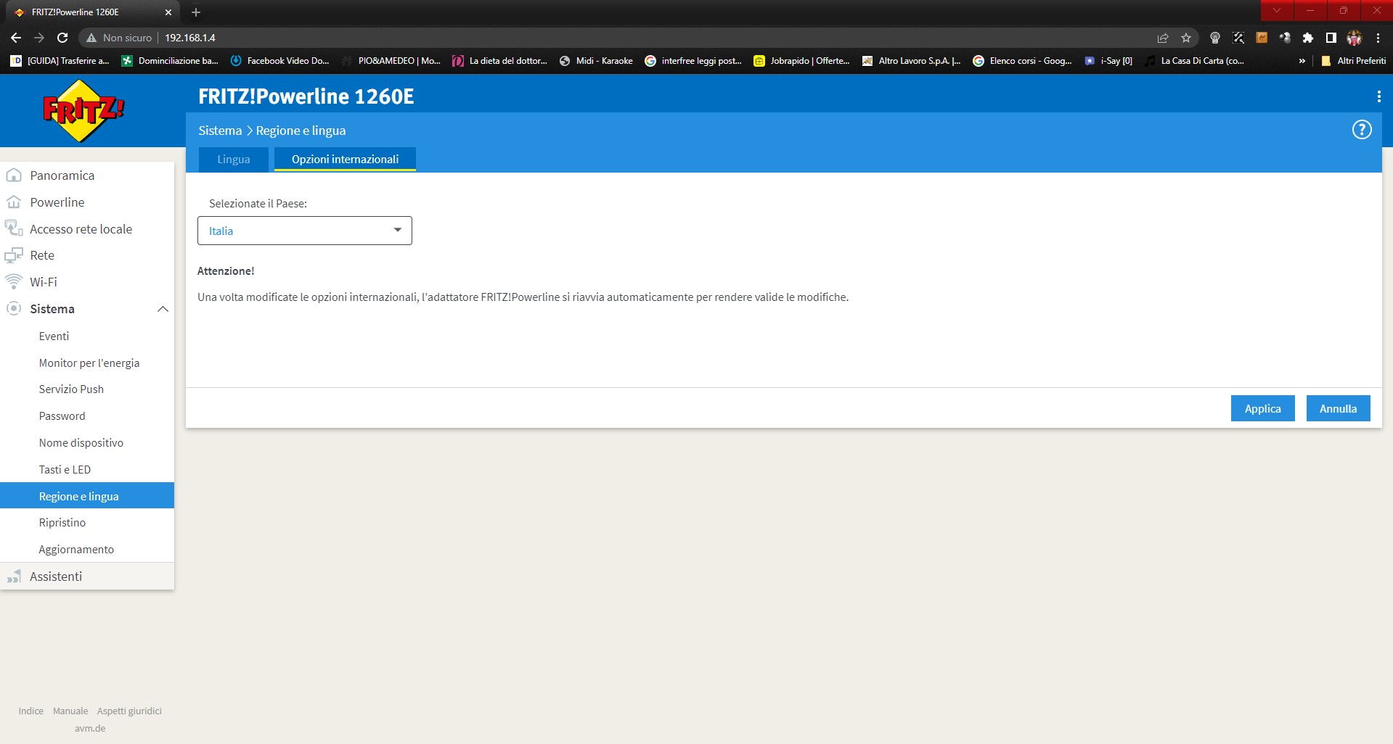Viewport: 1393px width, 744px height.
Task: Open the Aspetti giuridici link
Action: coord(129,711)
